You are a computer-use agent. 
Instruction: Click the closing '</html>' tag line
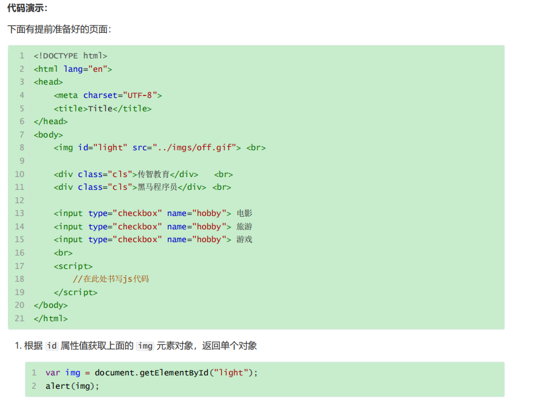[50, 318]
